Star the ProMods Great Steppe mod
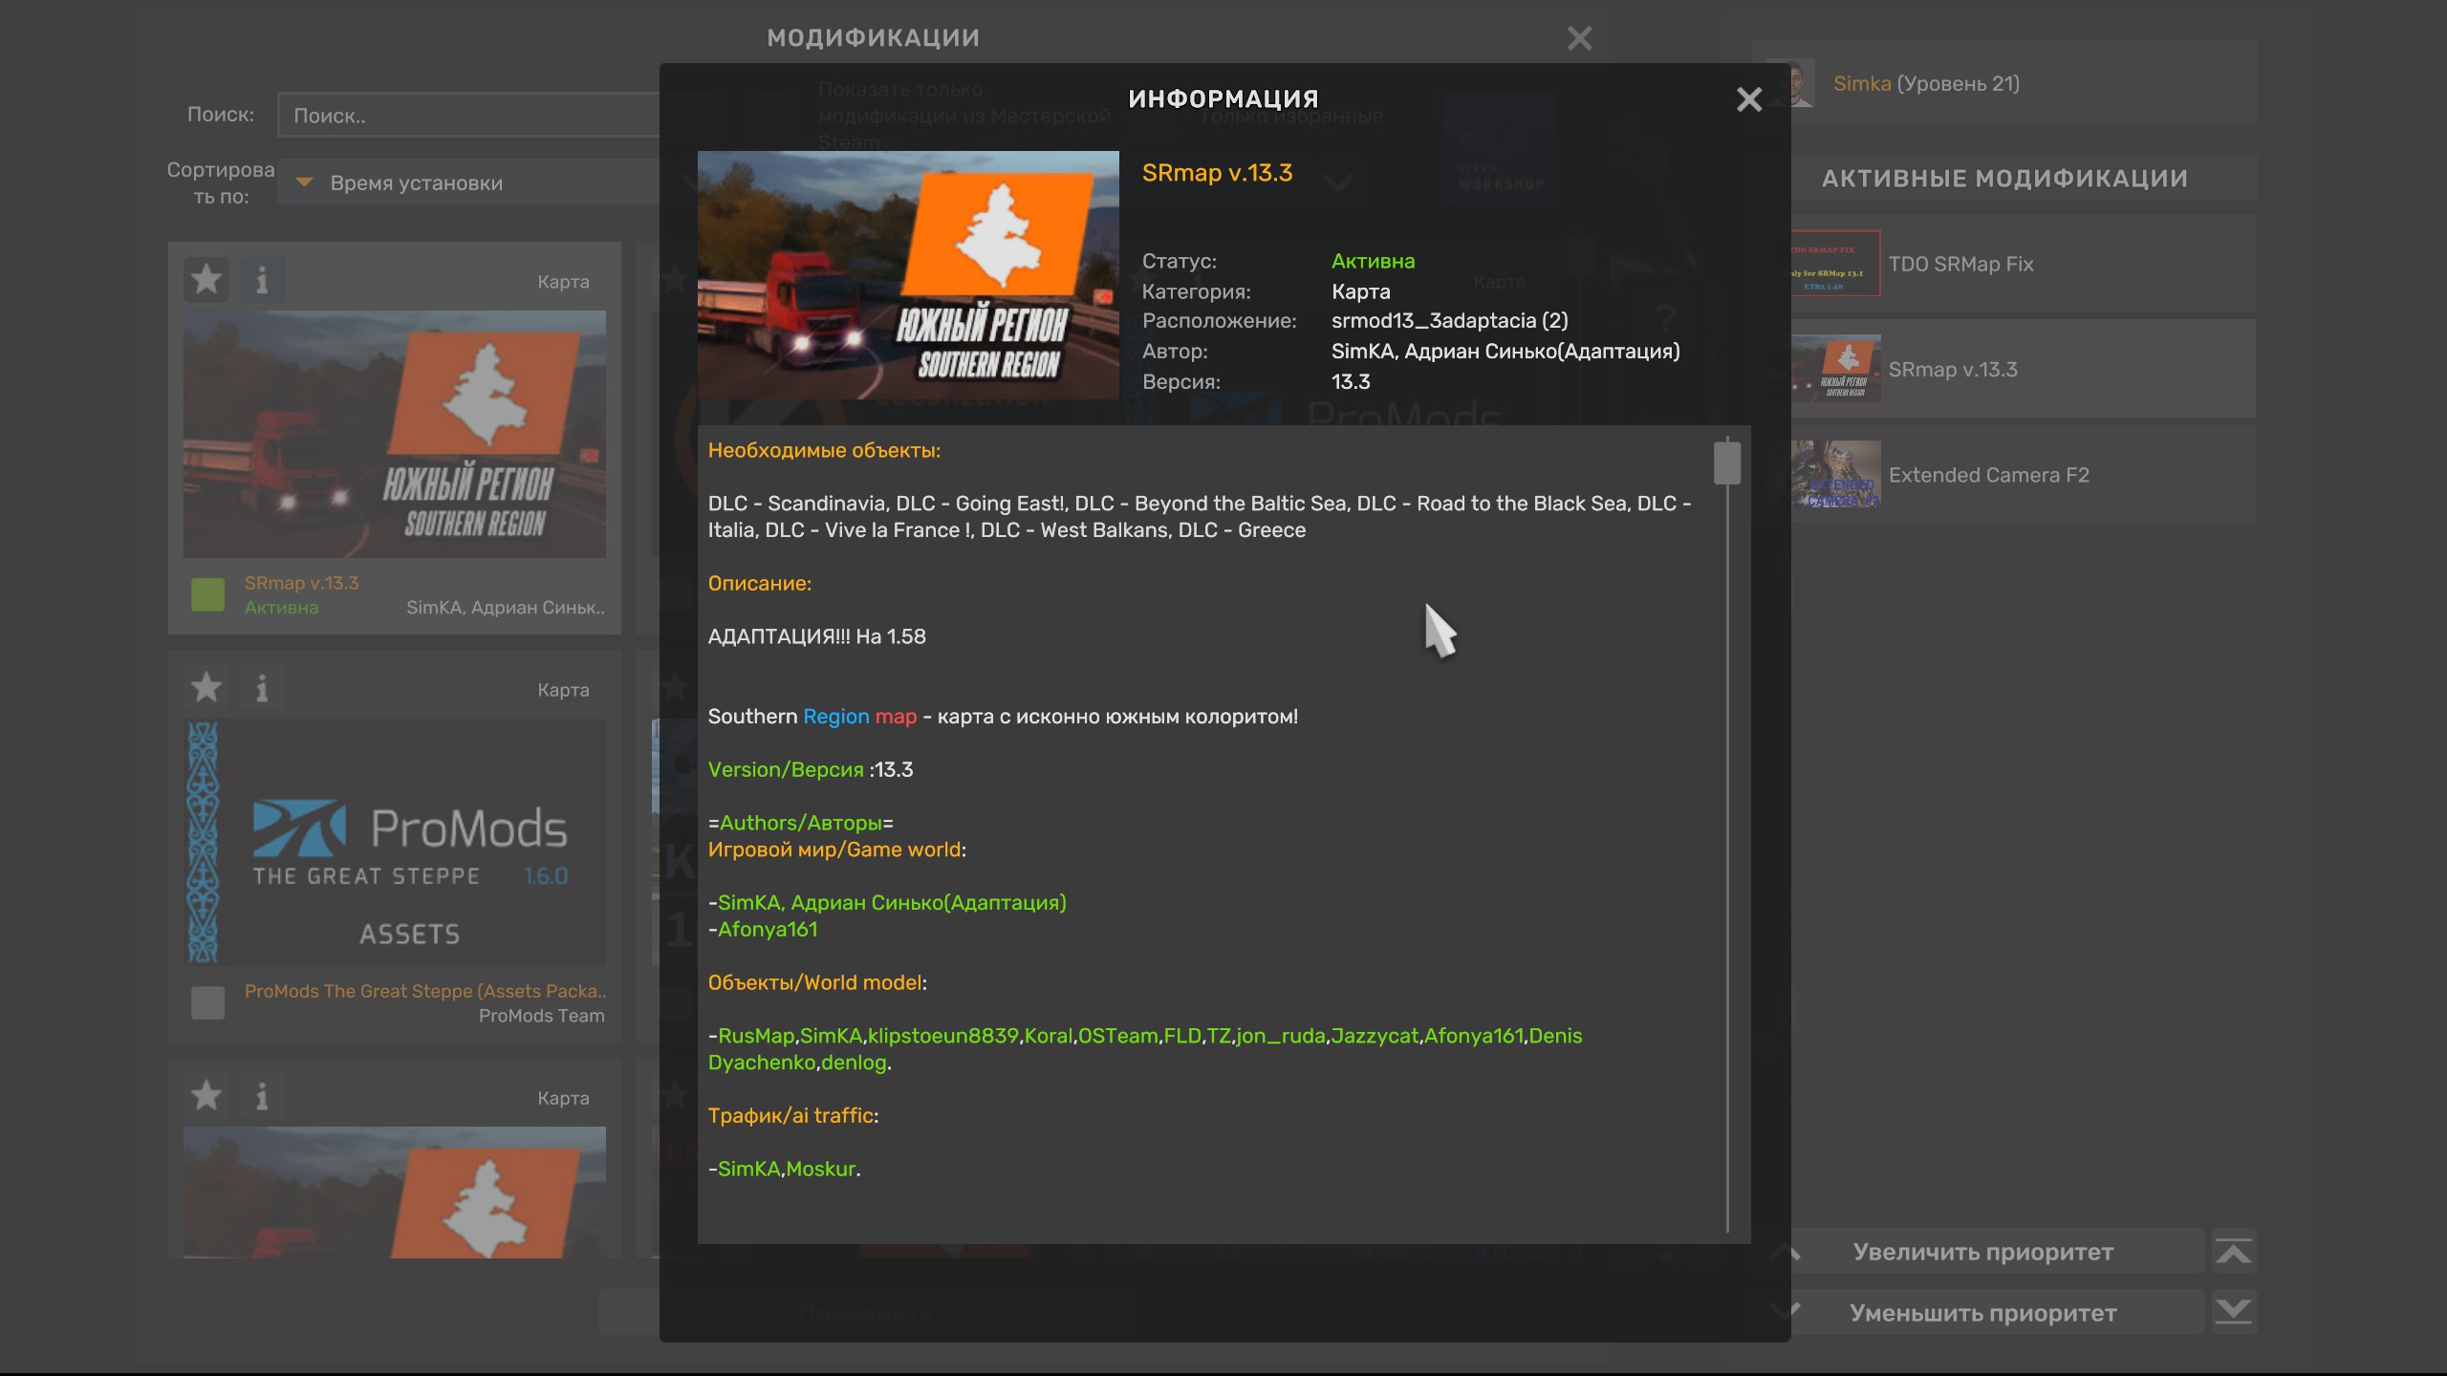The height and width of the screenshot is (1376, 2447). coord(206,688)
